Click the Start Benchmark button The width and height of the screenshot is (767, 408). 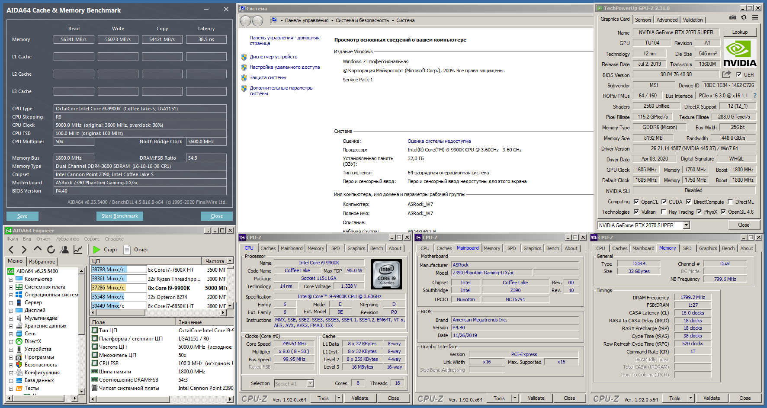120,216
